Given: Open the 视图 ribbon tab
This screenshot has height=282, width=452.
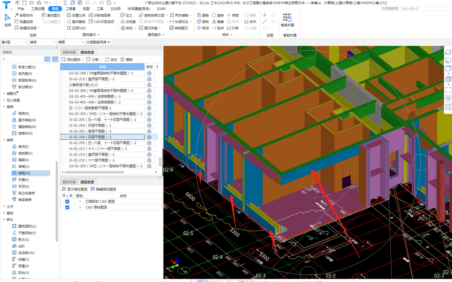Looking at the screenshot, I should point(86,9).
